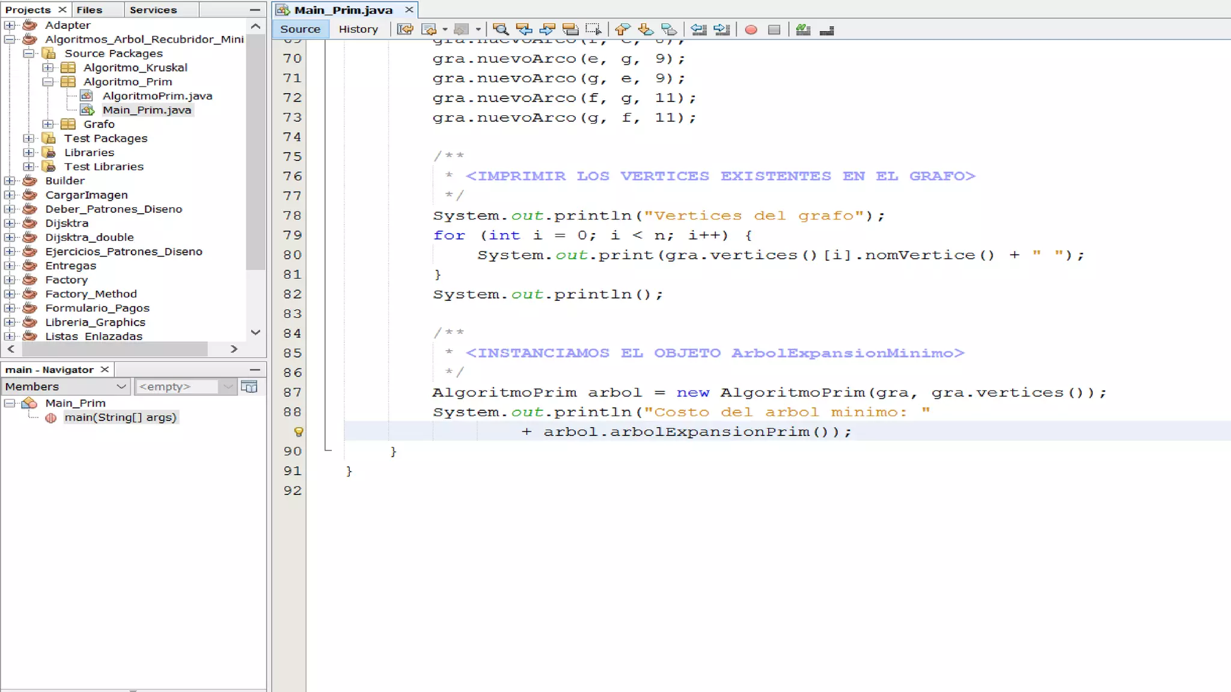
Task: Click Next Bookmark down-arrow icon
Action: [645, 29]
